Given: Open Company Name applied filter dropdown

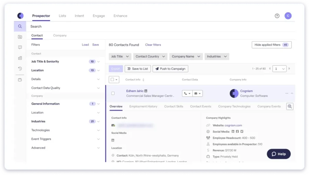Looking at the screenshot, I should (x=186, y=56).
